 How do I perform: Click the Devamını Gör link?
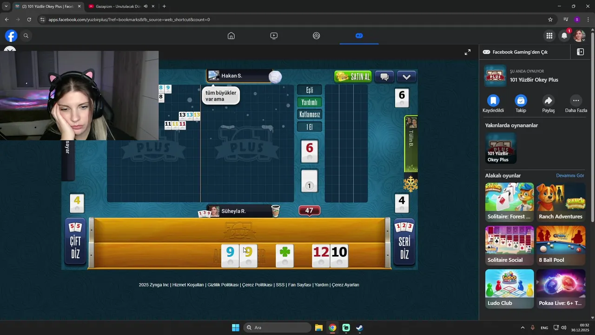tap(570, 175)
